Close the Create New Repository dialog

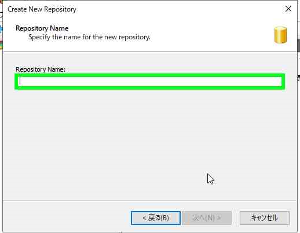point(288,9)
